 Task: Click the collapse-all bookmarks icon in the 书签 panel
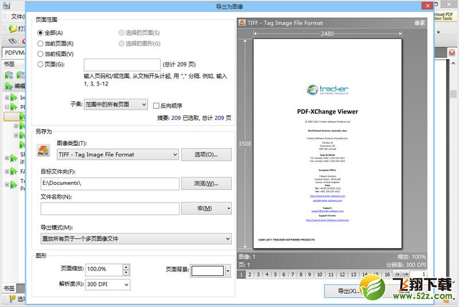(x=21, y=75)
